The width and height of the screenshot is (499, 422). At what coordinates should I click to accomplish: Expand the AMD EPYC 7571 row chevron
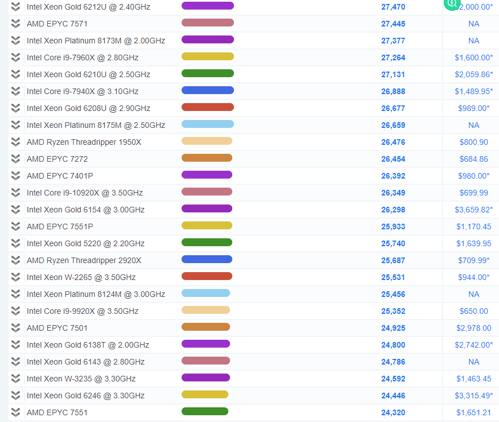16,24
